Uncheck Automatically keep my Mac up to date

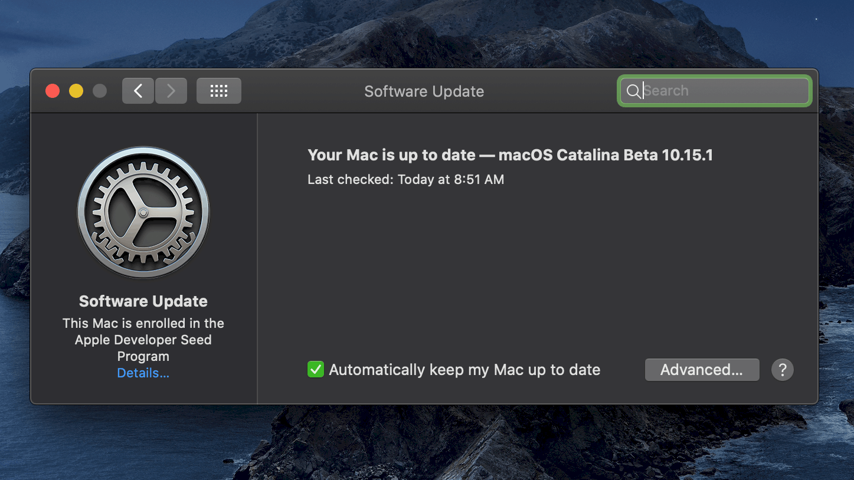[x=315, y=369]
